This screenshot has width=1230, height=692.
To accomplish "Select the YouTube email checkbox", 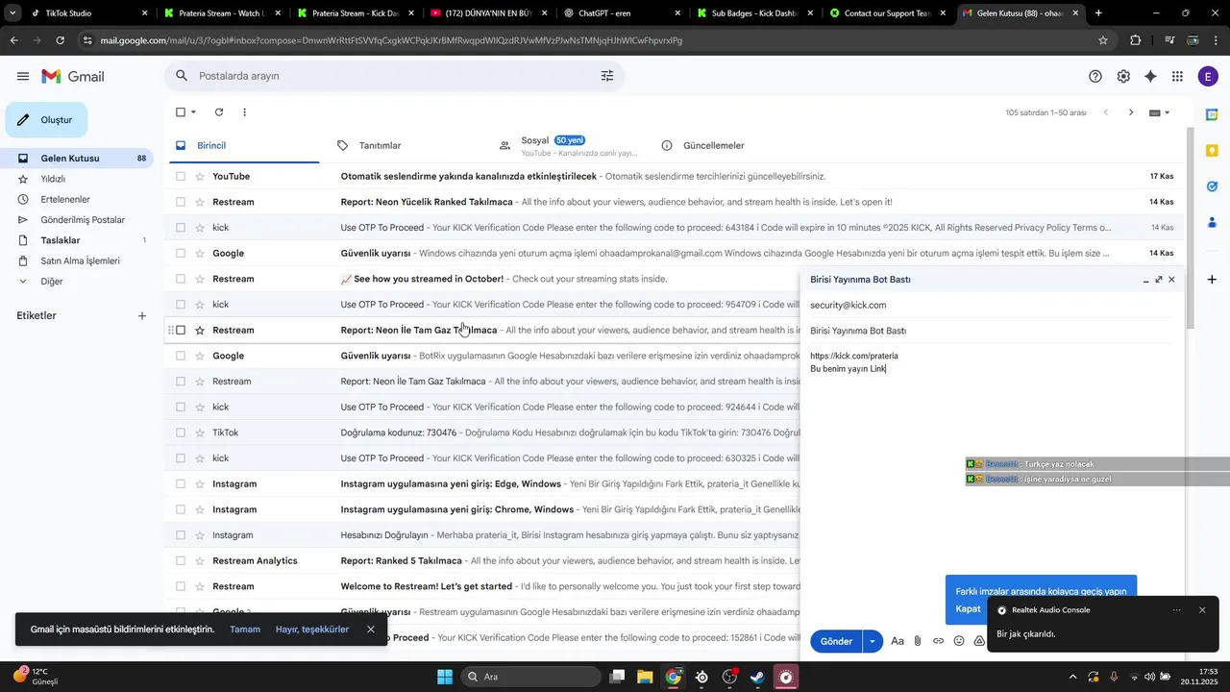I will [181, 177].
